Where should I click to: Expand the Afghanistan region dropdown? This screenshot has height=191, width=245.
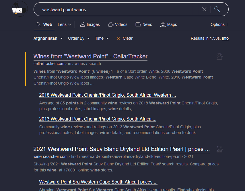pos(48,38)
